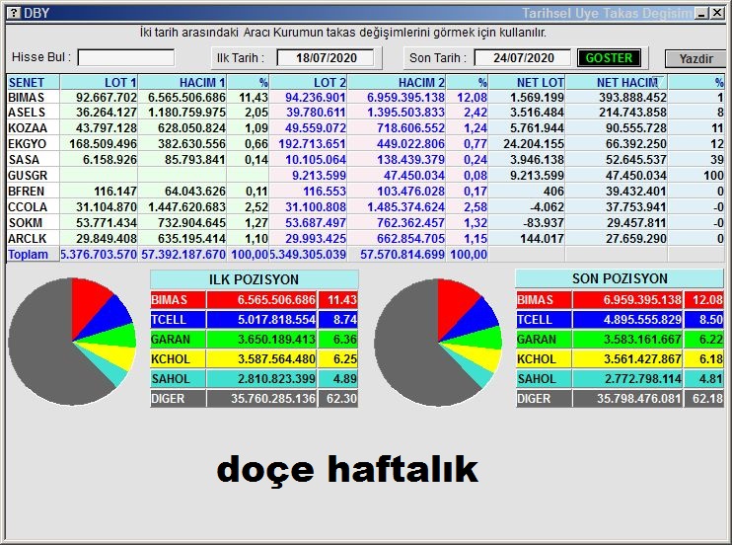Click yellow KCHOL swatch in ILK POZISYON
Viewport: 732px width, 545px height.
click(x=178, y=359)
